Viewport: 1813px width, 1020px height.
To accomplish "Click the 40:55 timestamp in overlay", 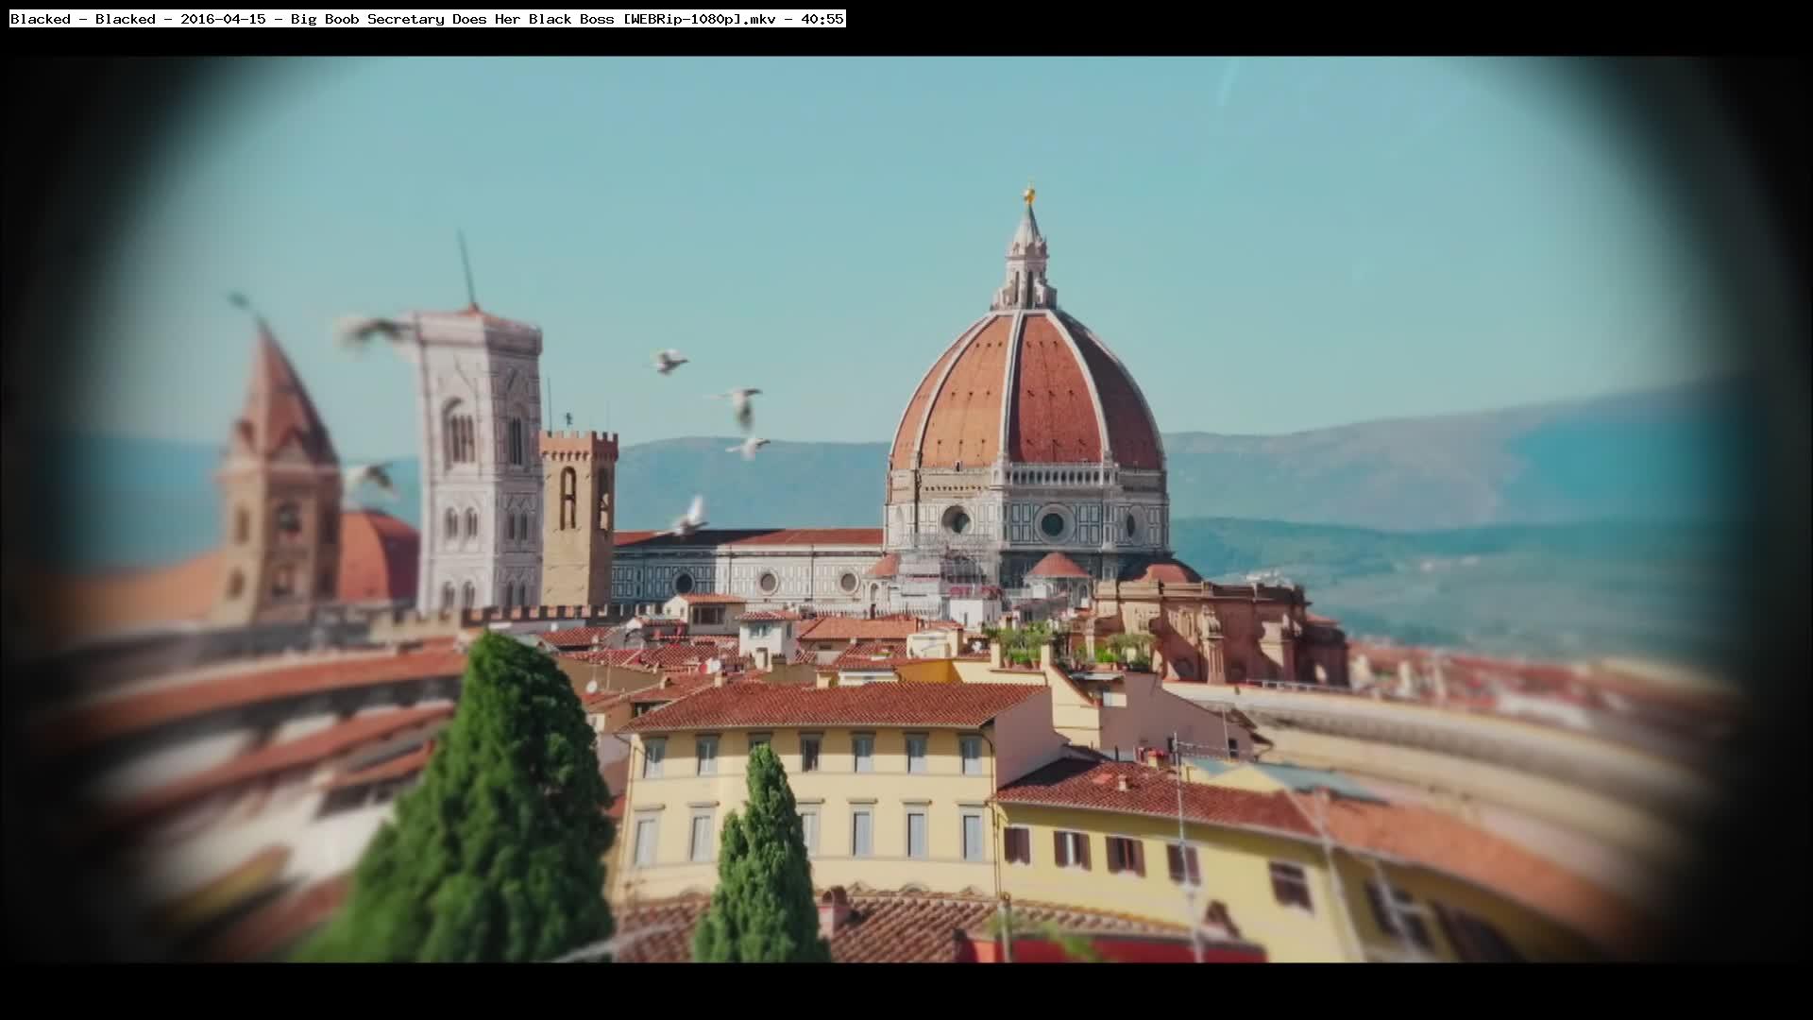I will click(x=822, y=19).
